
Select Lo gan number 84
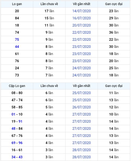pyautogui.click(x=17, y=18)
